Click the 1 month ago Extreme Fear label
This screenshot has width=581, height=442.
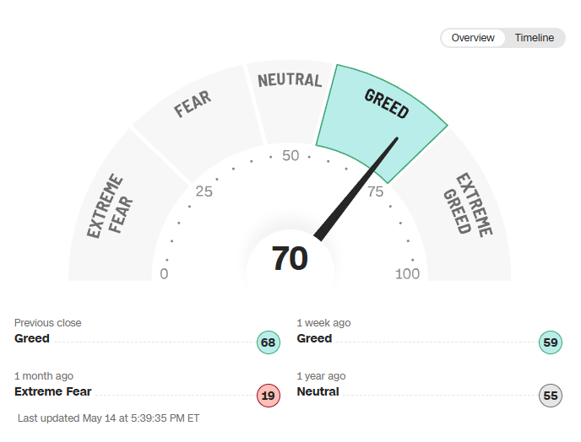click(x=53, y=391)
